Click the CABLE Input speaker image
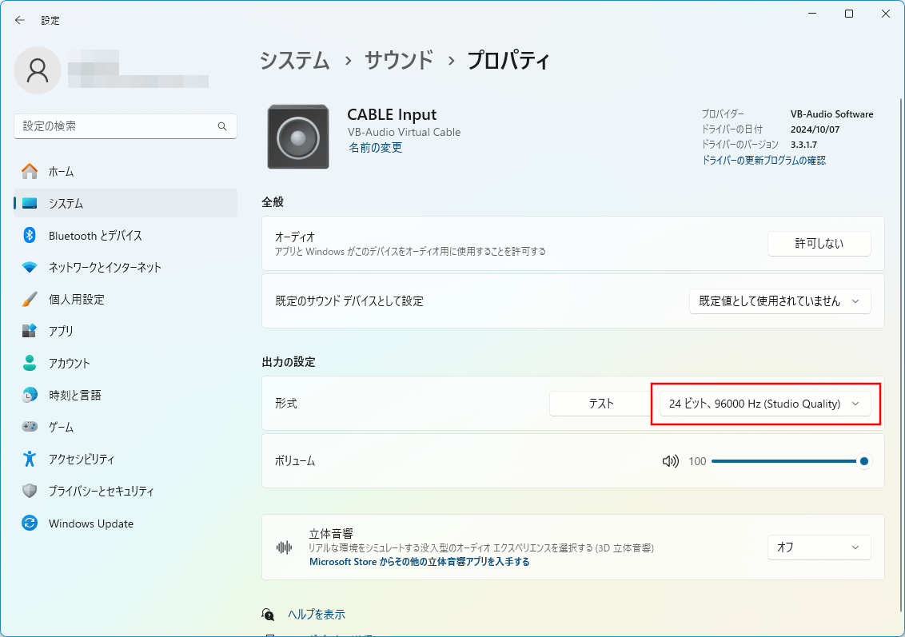The width and height of the screenshot is (905, 637). (298, 137)
